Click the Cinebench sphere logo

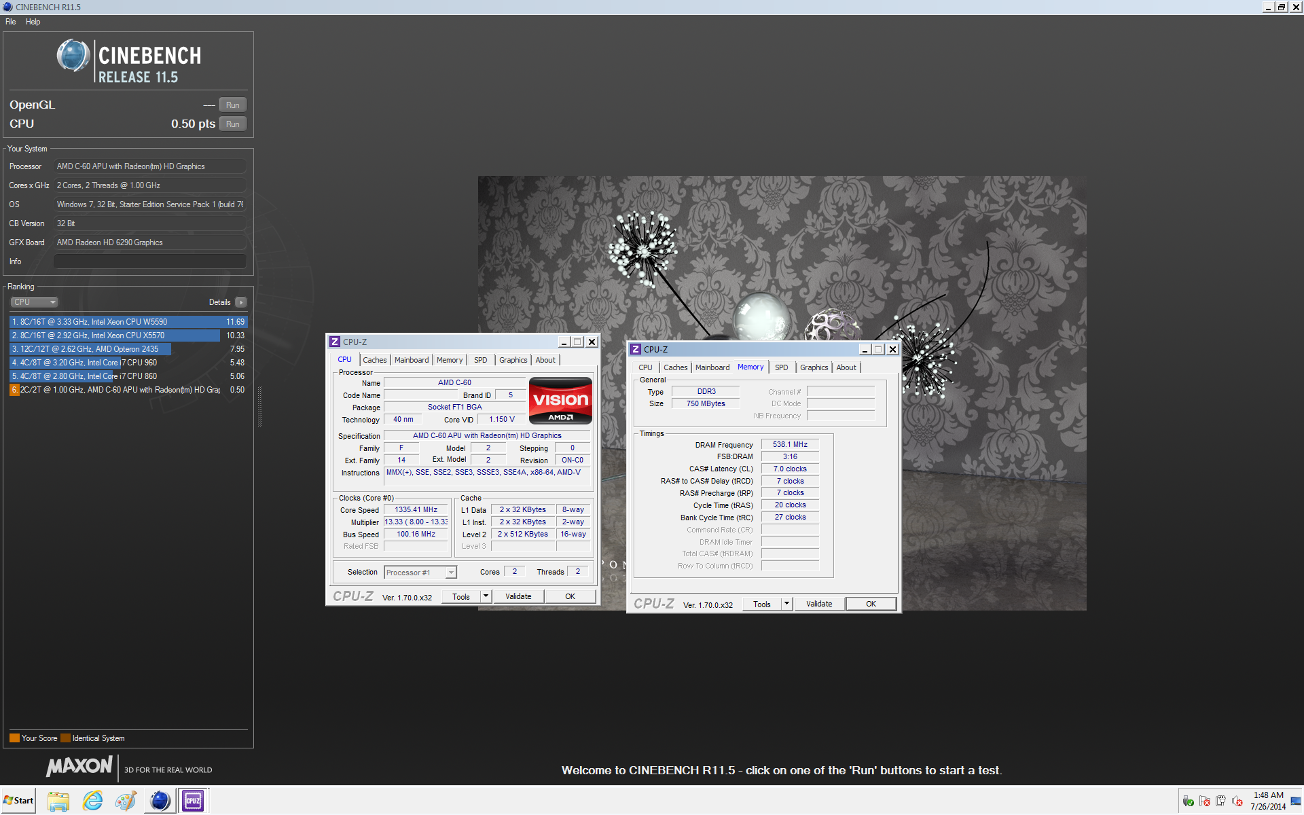click(x=73, y=56)
